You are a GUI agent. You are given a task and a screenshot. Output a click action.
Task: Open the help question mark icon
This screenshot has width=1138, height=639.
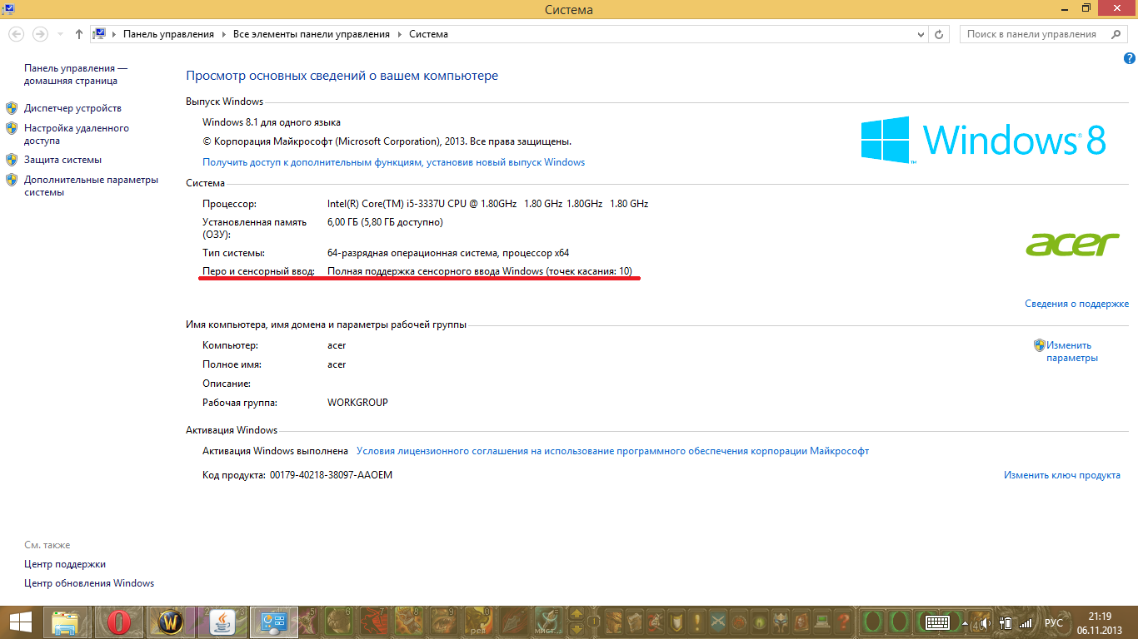1130,58
